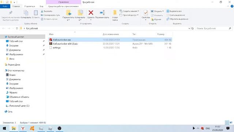Click the Forward navigation arrow
Screen dimensions: 234x132
(x=9, y=29)
